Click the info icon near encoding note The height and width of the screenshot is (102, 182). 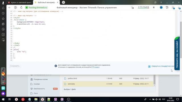tap(56, 66)
